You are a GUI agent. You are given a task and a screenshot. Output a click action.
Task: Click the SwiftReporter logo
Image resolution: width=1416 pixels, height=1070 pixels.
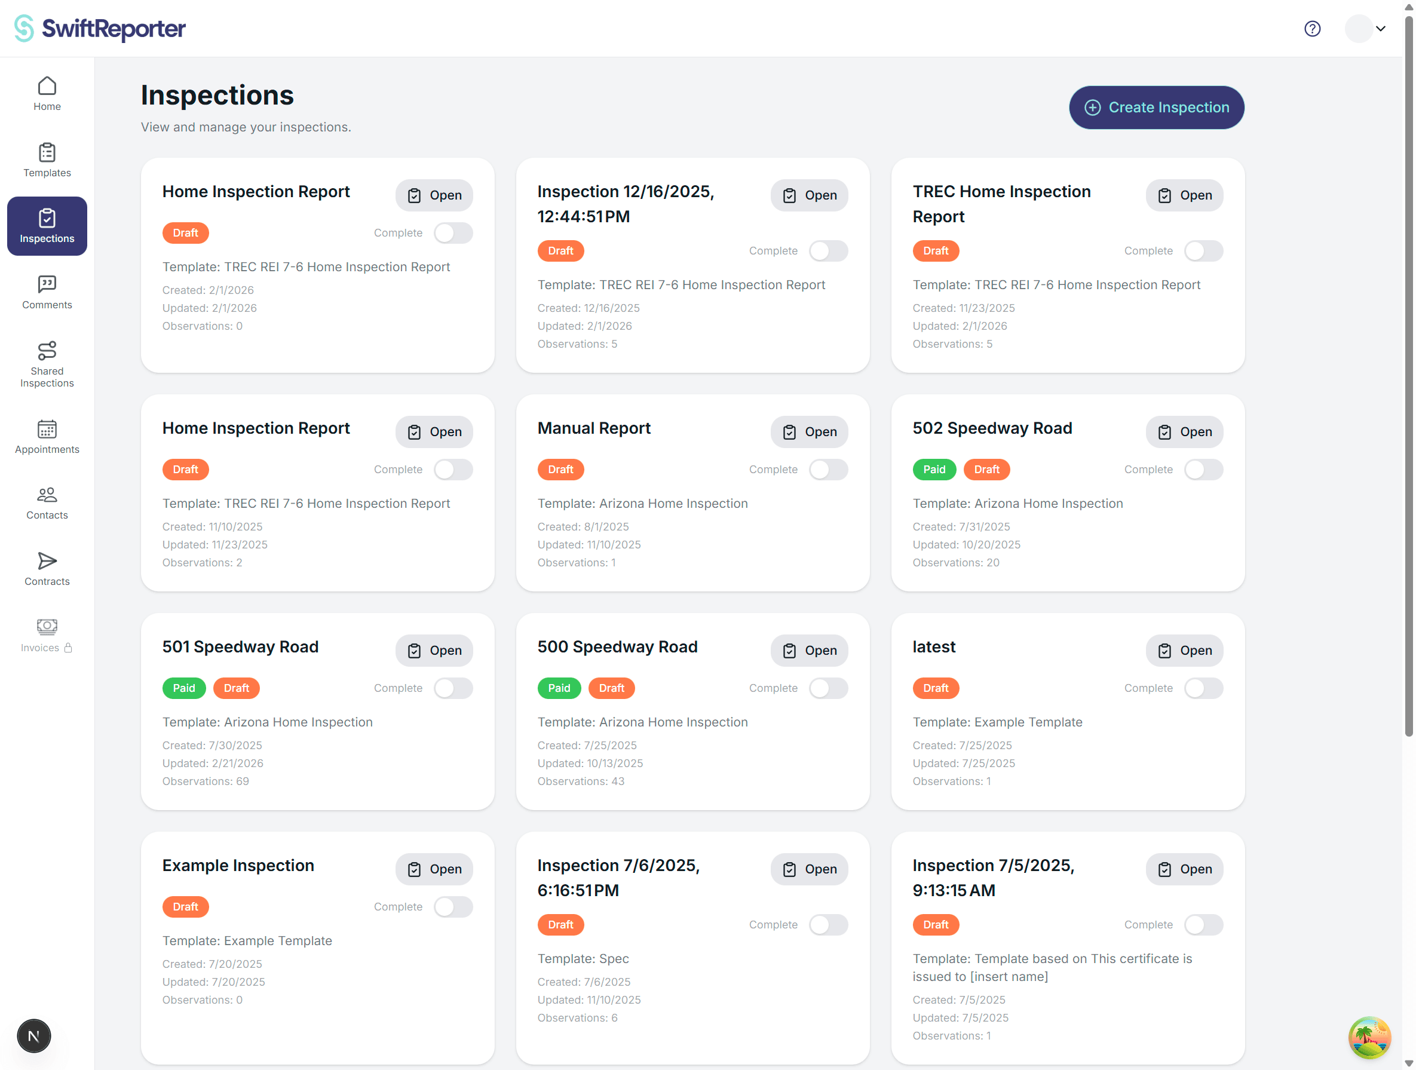(99, 29)
